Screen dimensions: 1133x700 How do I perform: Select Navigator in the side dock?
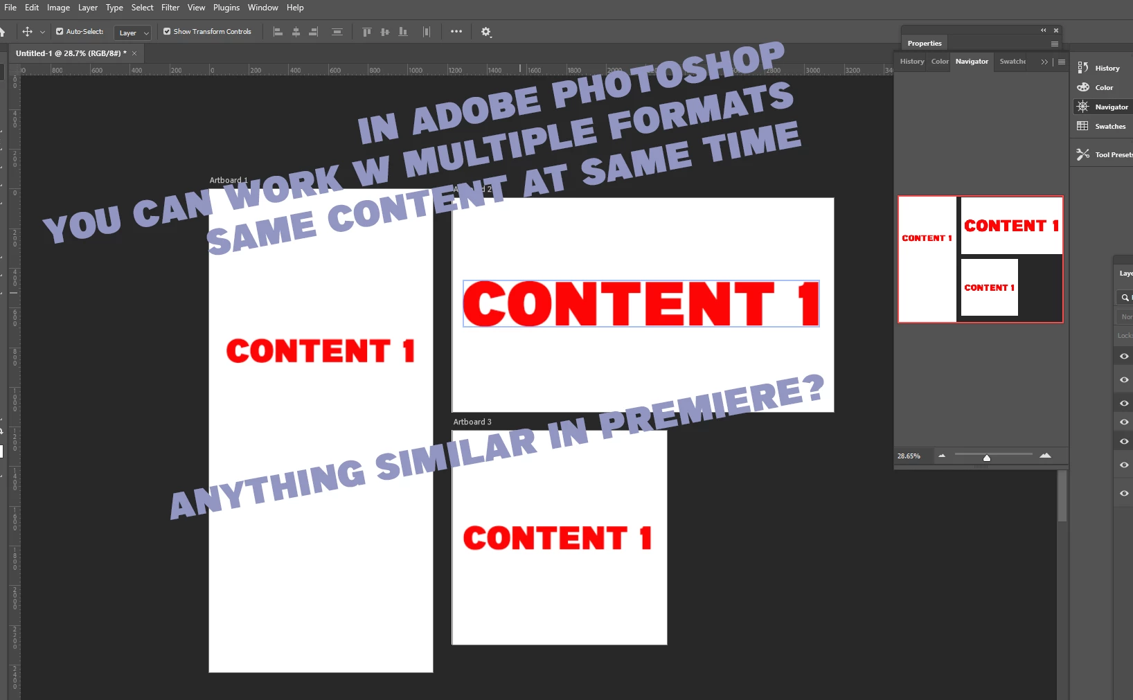pos(1103,107)
